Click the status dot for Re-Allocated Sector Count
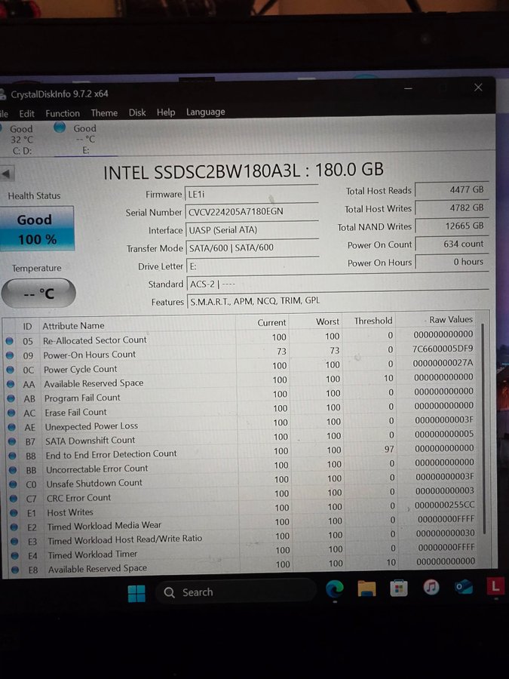 (x=10, y=340)
